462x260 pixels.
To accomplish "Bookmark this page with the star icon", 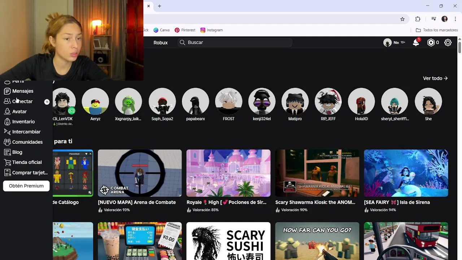I will [x=402, y=19].
